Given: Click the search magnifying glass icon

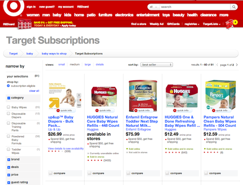Looking at the screenshot, I should click(x=234, y=7).
